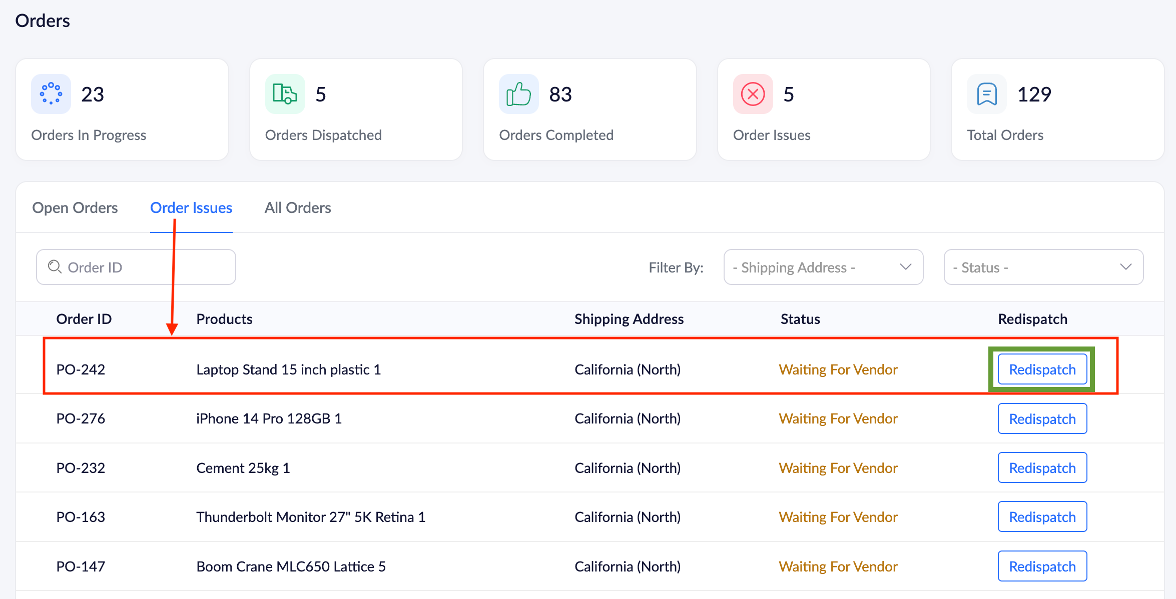1176x599 pixels.
Task: Click the Orders Completed thumbs-up icon
Action: pos(518,94)
